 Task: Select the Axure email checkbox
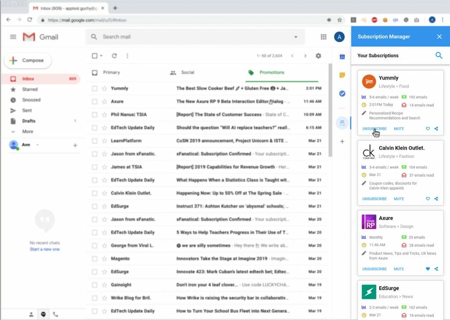pyautogui.click(x=94, y=102)
